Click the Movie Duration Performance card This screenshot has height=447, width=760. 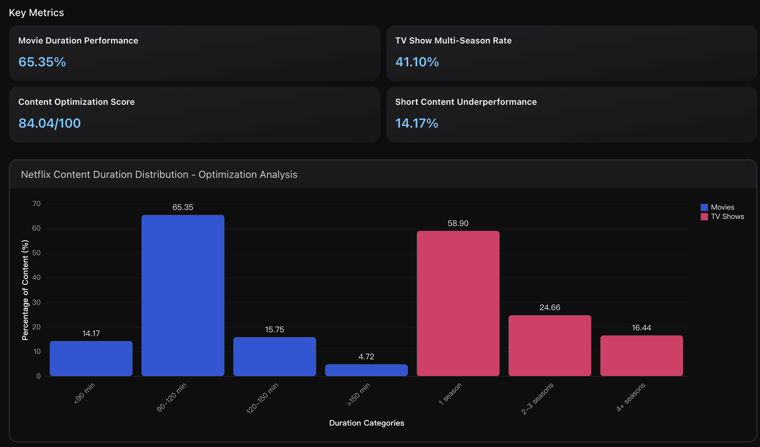pos(194,53)
